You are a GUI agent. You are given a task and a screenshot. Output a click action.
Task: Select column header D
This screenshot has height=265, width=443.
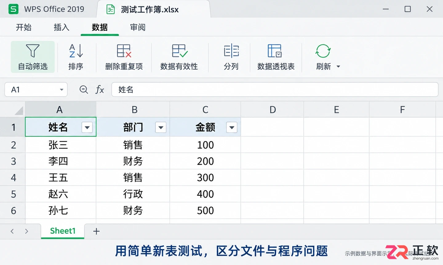click(272, 109)
